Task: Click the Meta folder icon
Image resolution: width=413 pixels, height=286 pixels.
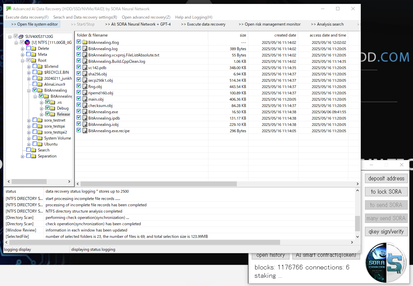Action: (x=34, y=54)
